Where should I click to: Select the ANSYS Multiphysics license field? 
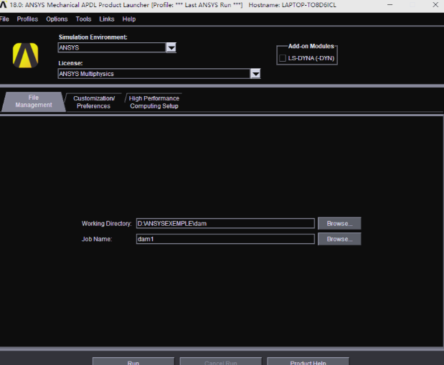(153, 73)
